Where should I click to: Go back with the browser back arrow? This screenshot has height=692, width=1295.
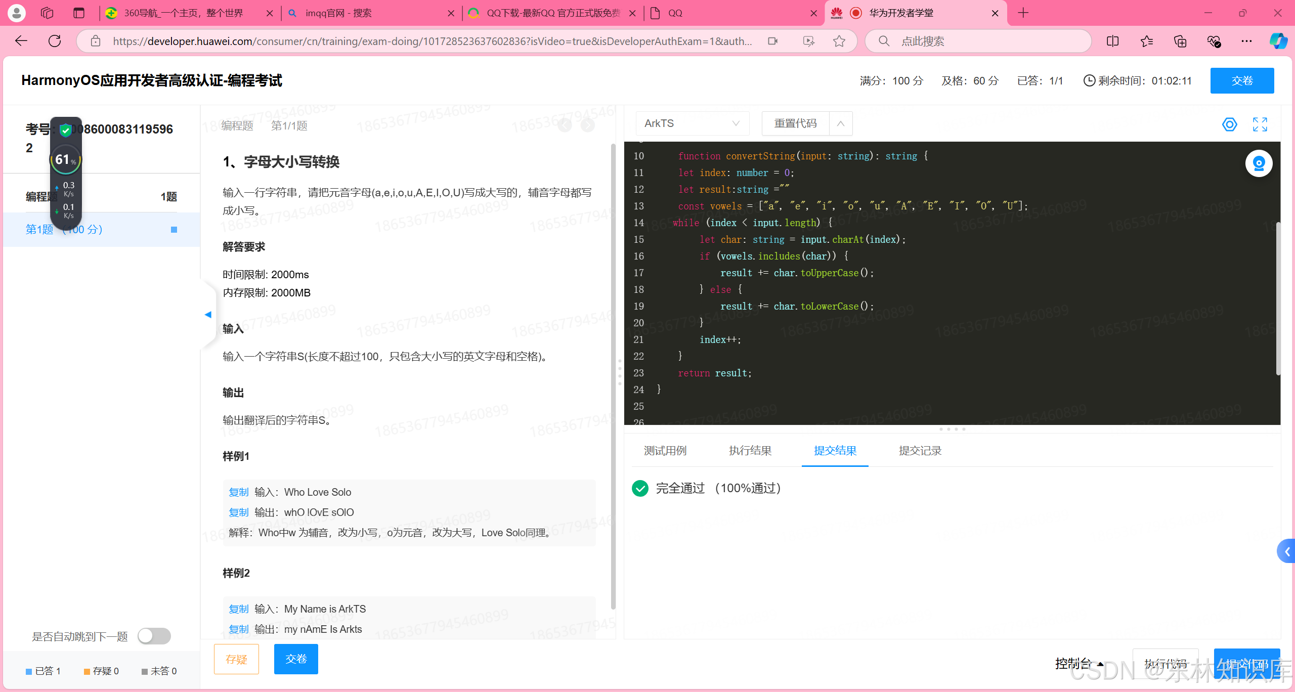coord(21,41)
